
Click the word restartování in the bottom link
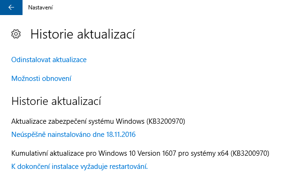[x=129, y=167]
